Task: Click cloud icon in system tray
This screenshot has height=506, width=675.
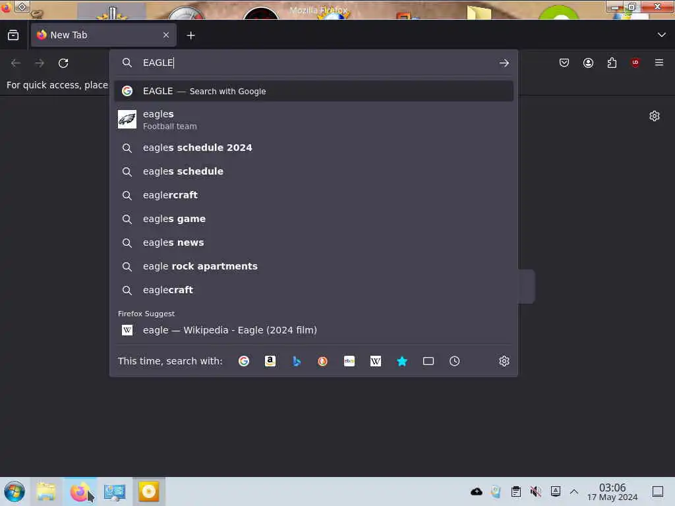Action: point(477,492)
